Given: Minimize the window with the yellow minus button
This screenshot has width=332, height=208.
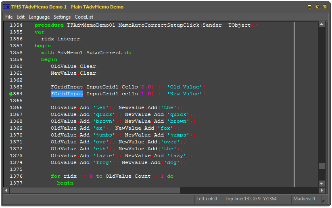Looking at the screenshot, I should (x=309, y=7).
